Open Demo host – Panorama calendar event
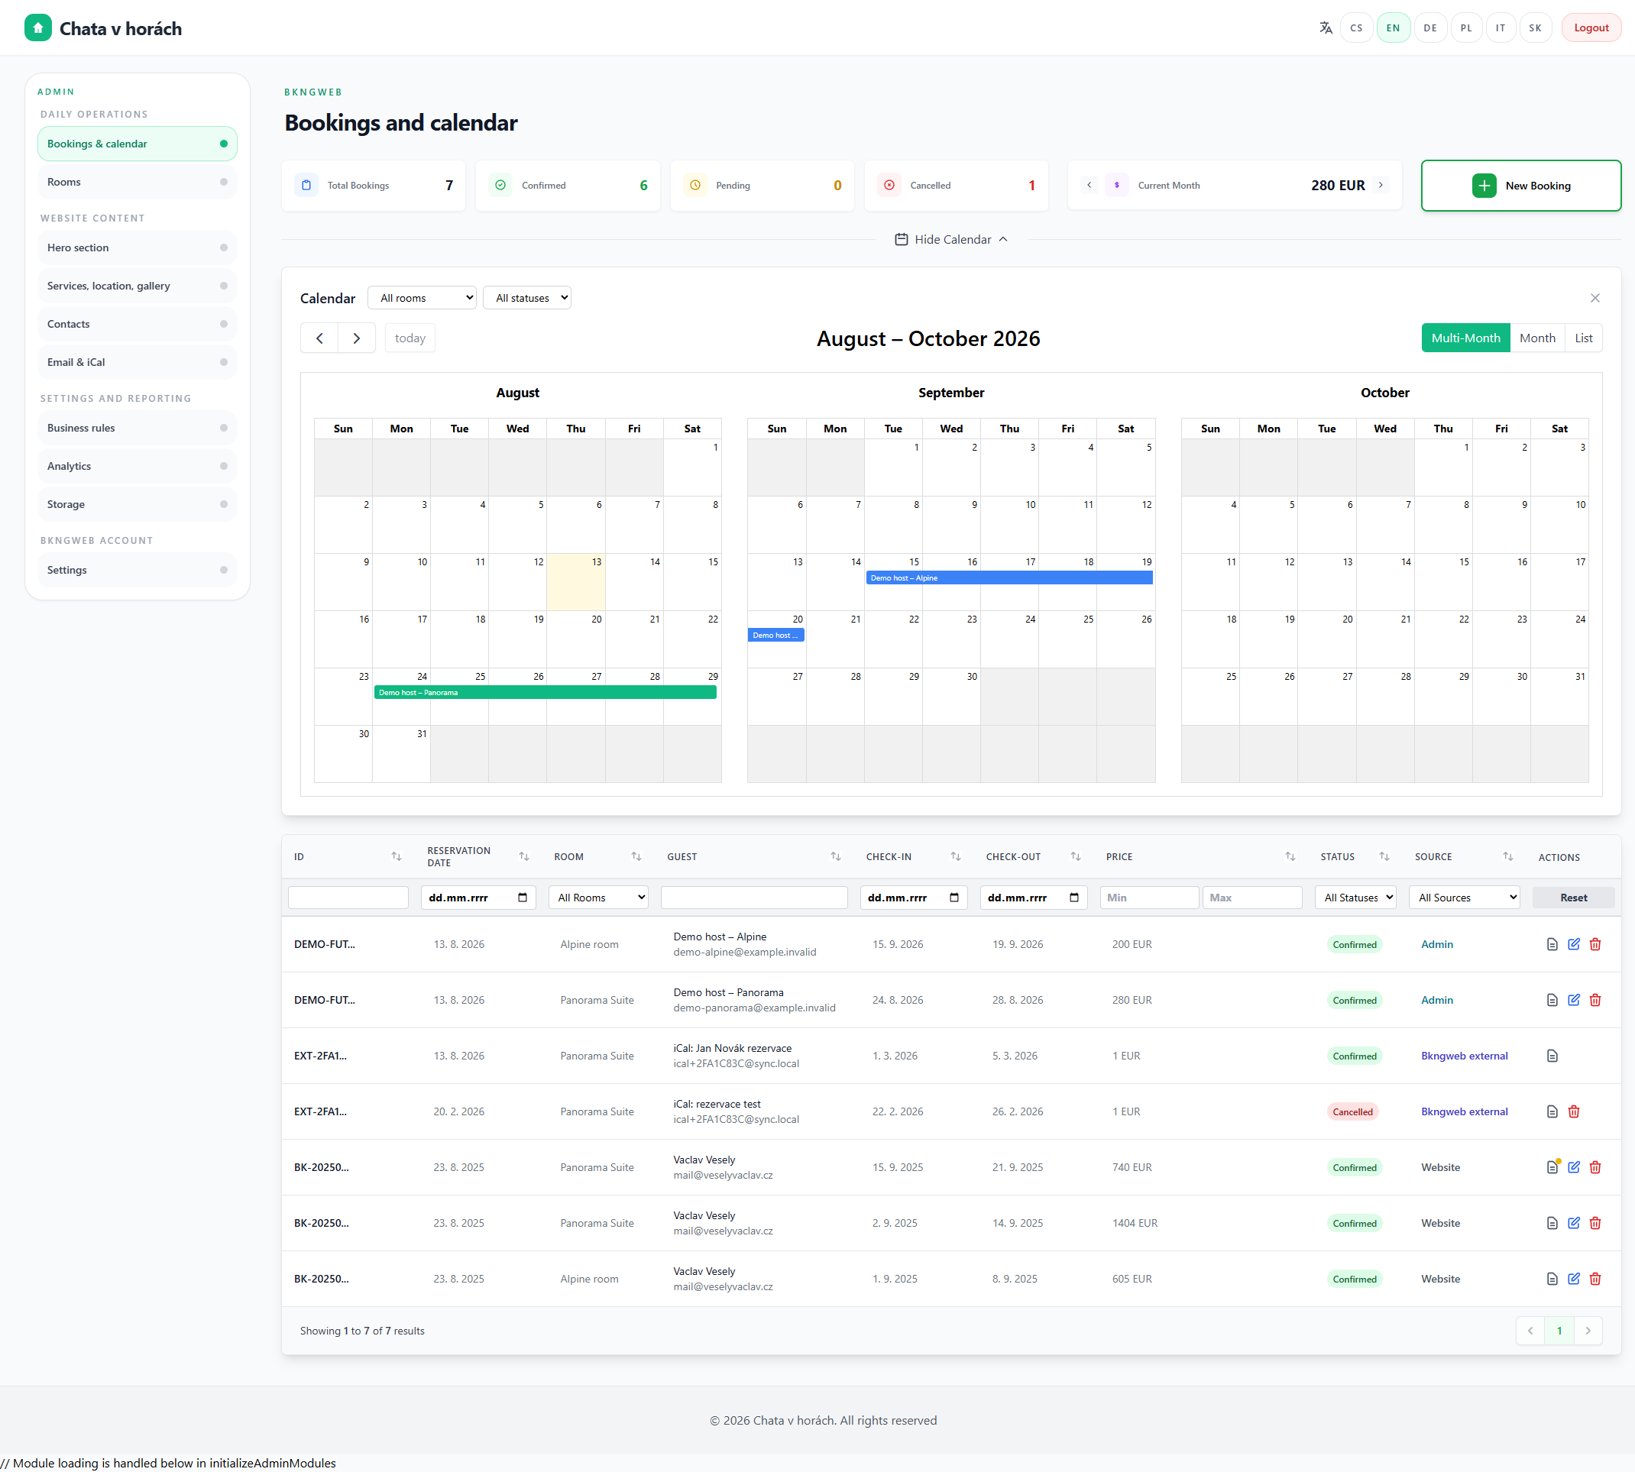 point(546,692)
